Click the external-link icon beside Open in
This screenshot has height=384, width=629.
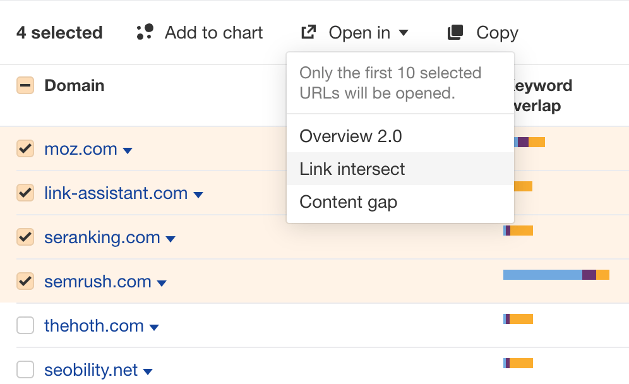[308, 32]
